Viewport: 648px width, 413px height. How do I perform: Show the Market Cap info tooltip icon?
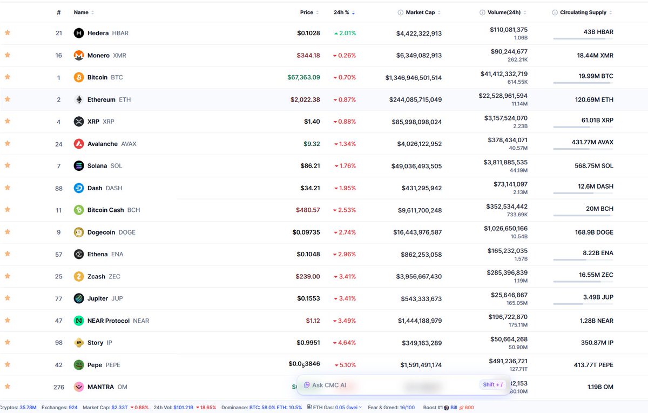400,12
